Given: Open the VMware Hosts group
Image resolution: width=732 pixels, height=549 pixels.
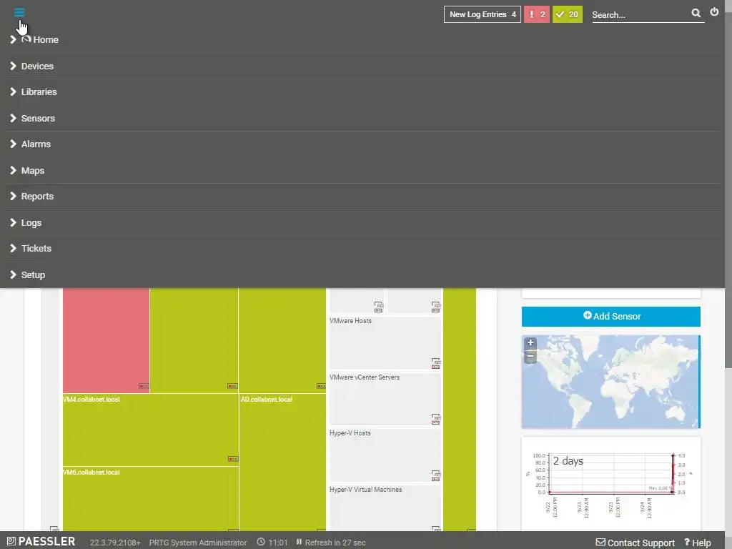Looking at the screenshot, I should [x=350, y=321].
